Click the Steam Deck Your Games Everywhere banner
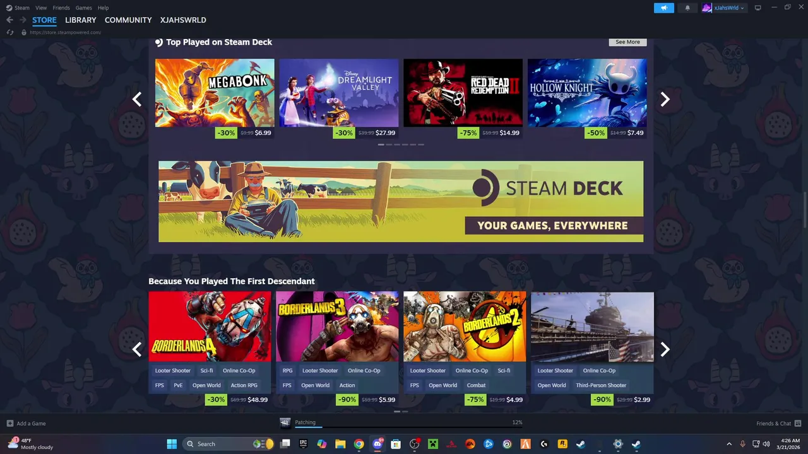 (401, 201)
